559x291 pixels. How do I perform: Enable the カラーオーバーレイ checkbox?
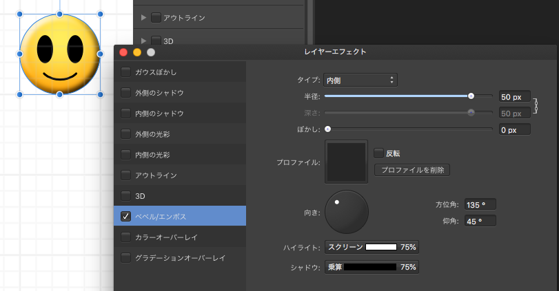125,237
